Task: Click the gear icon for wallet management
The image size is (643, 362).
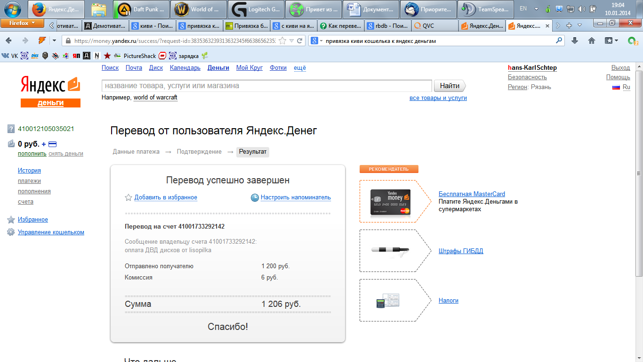Action: (x=11, y=232)
